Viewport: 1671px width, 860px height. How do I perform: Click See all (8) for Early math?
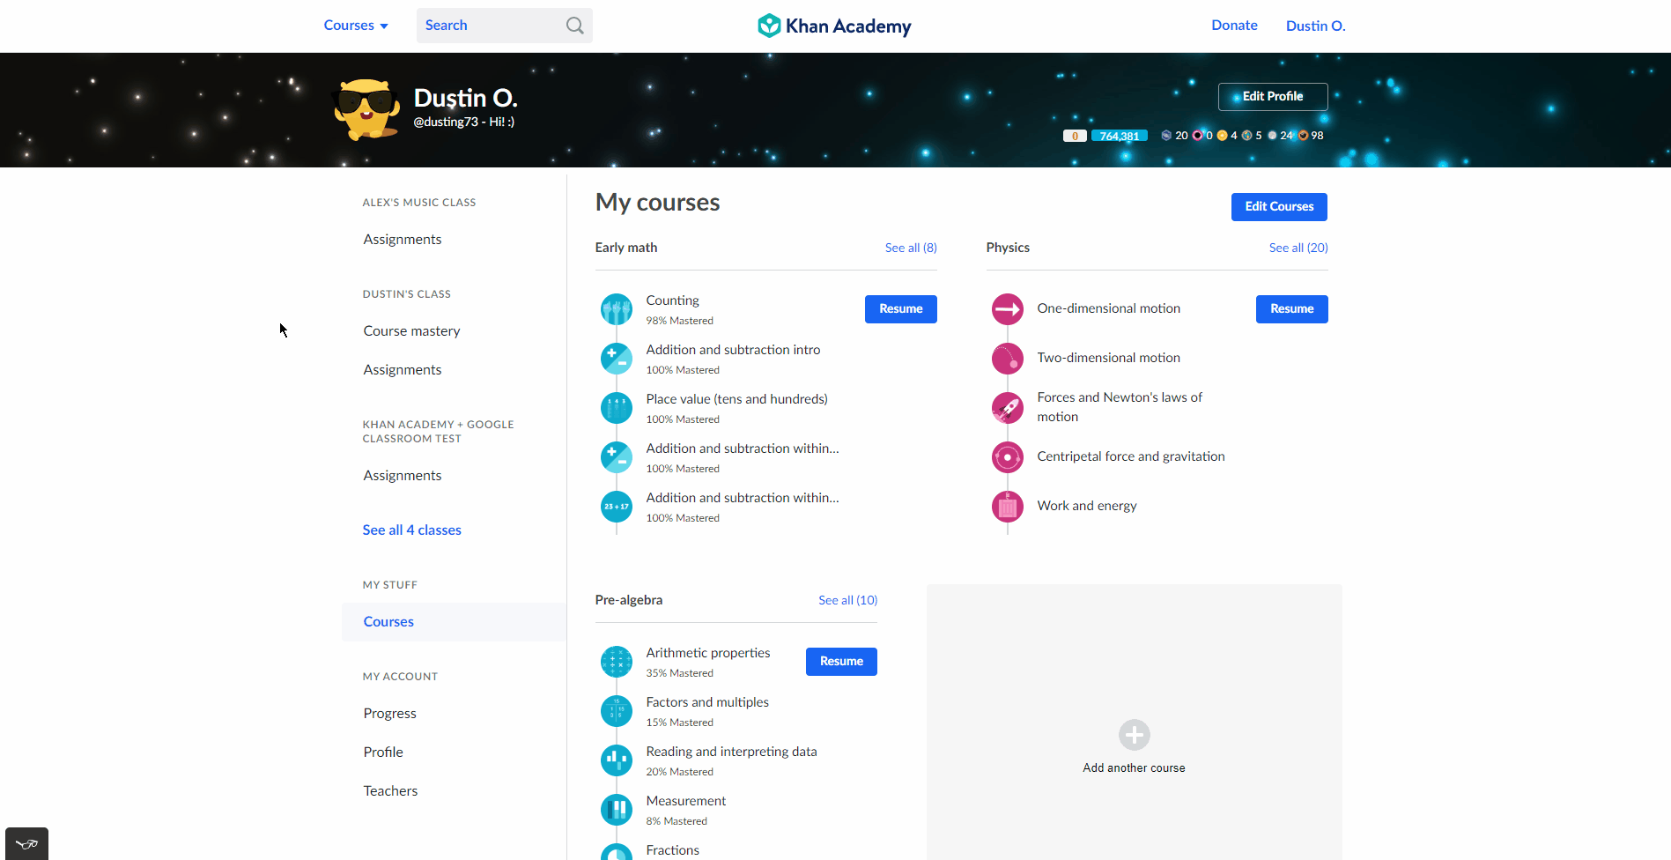pos(911,248)
